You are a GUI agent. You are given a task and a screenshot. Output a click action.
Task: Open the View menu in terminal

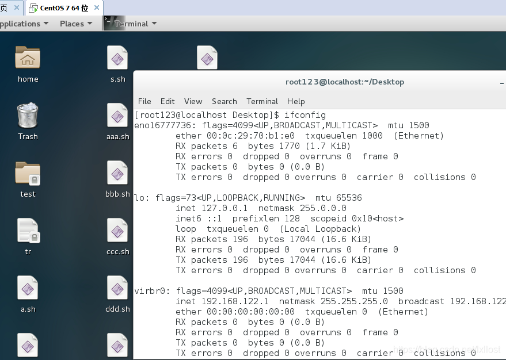193,101
